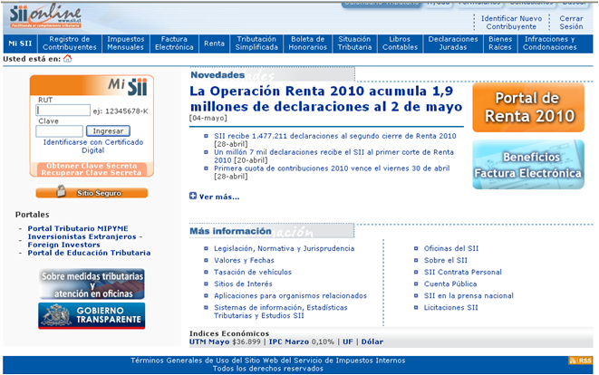Open Sobre el SII link

(446, 261)
